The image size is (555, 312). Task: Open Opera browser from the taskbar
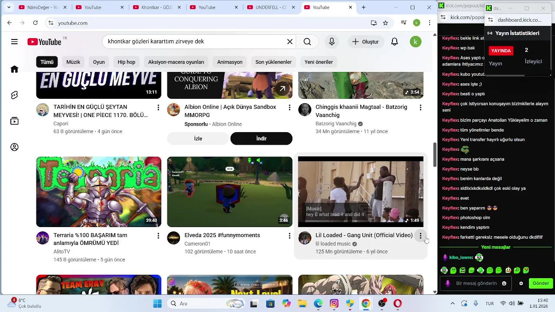tap(398, 303)
